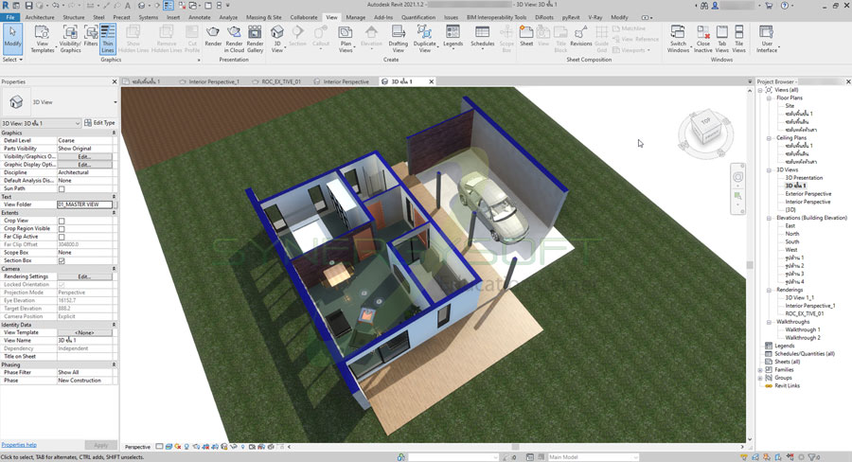This screenshot has height=462, width=852.
Task: Open the Properties help link
Action: pos(19,444)
